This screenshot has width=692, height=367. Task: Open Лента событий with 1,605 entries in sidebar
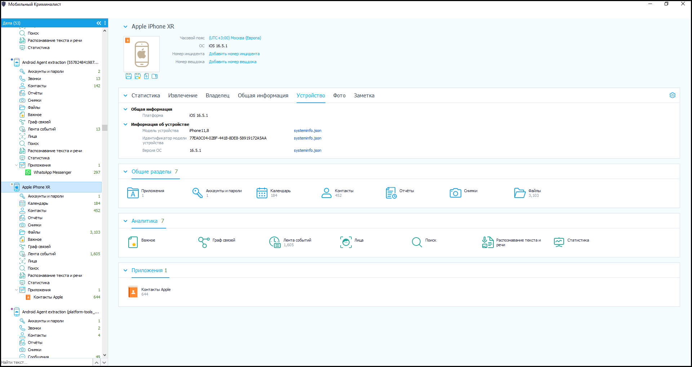pyautogui.click(x=52, y=254)
